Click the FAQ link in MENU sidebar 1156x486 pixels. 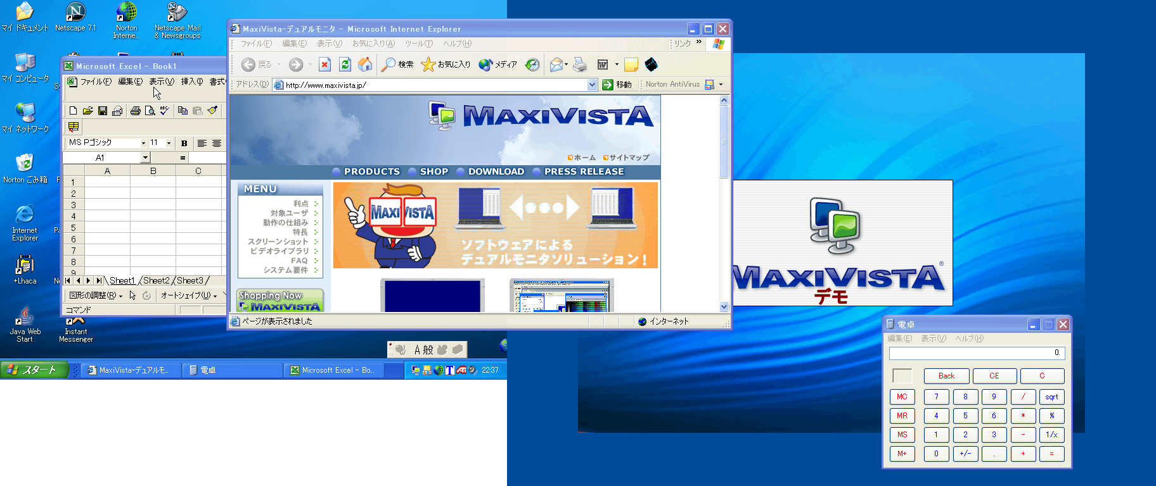pos(299,261)
